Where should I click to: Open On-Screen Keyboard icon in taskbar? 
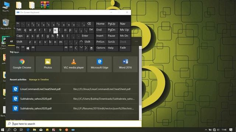pos(73,130)
